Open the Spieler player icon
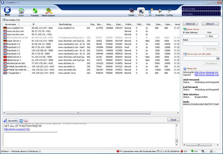This screenshot has height=154, width=223. coord(131,12)
